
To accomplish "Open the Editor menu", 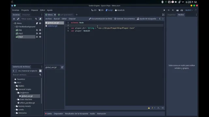I will 42,10.
